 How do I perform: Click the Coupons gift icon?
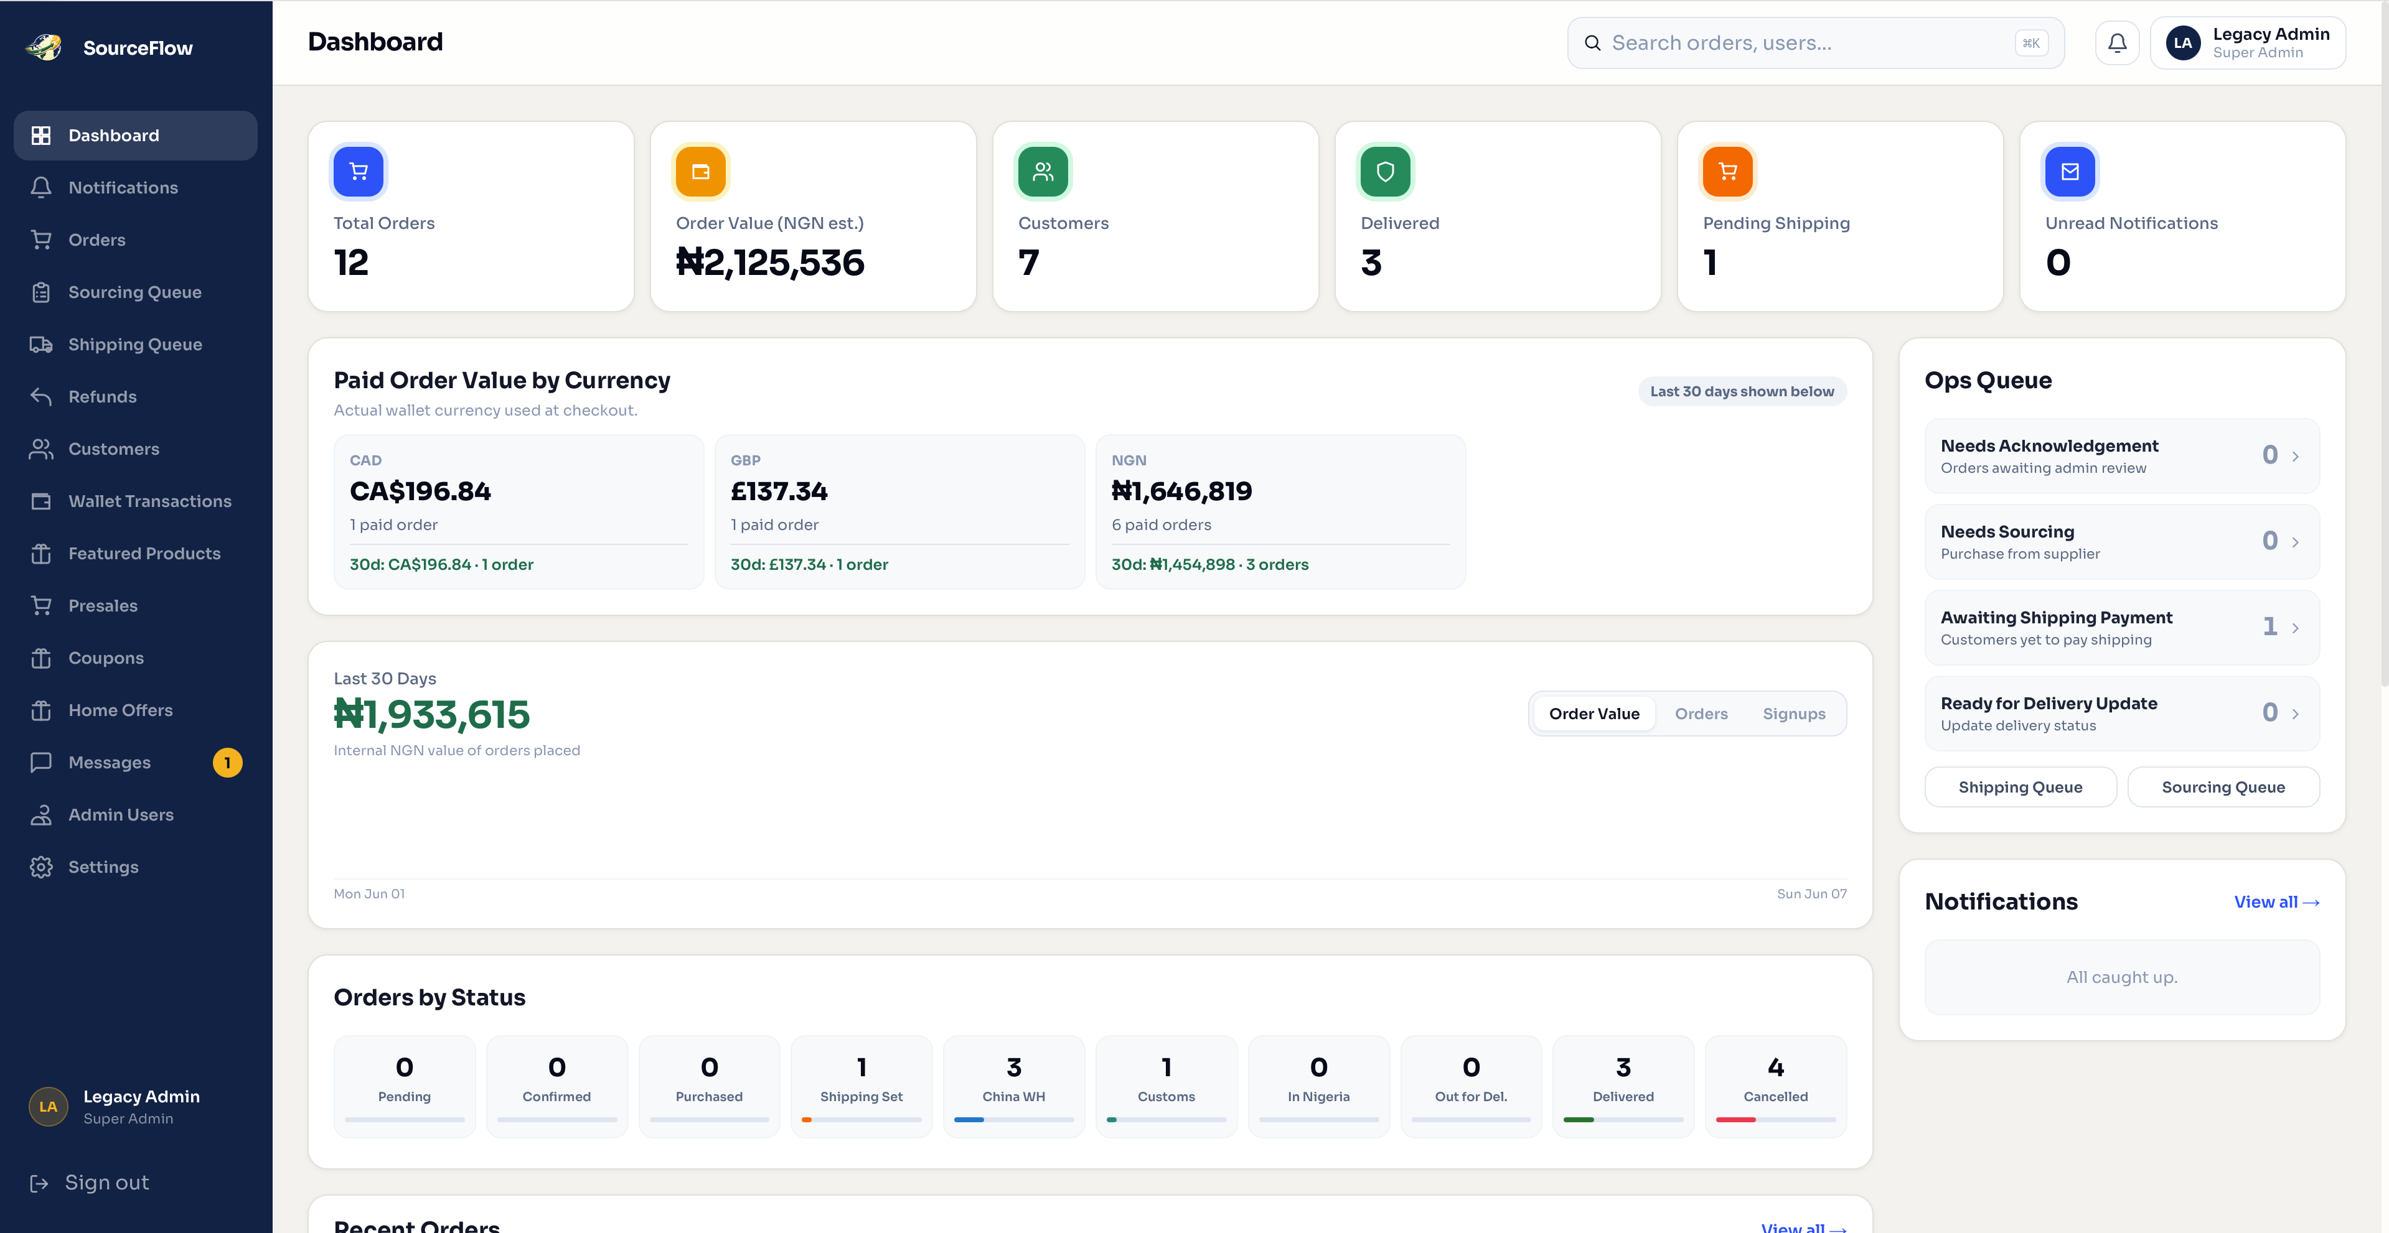[41, 658]
